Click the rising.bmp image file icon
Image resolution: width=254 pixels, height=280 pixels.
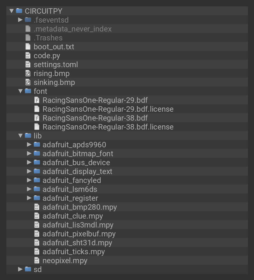(x=28, y=73)
